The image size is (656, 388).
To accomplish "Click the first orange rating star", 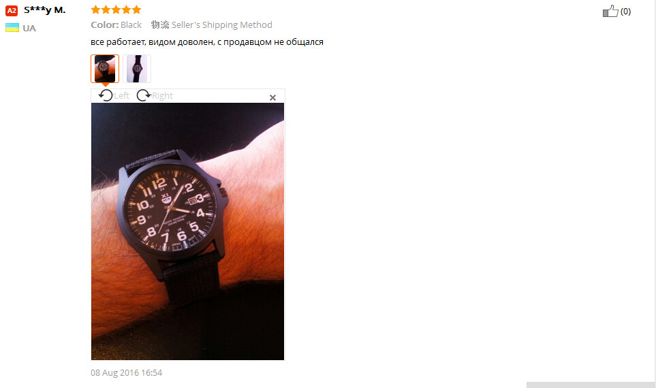I will (x=96, y=10).
